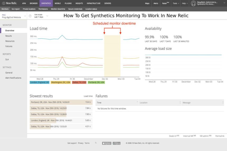Open the Plugins menu item
227x151 pixels.
68,3
